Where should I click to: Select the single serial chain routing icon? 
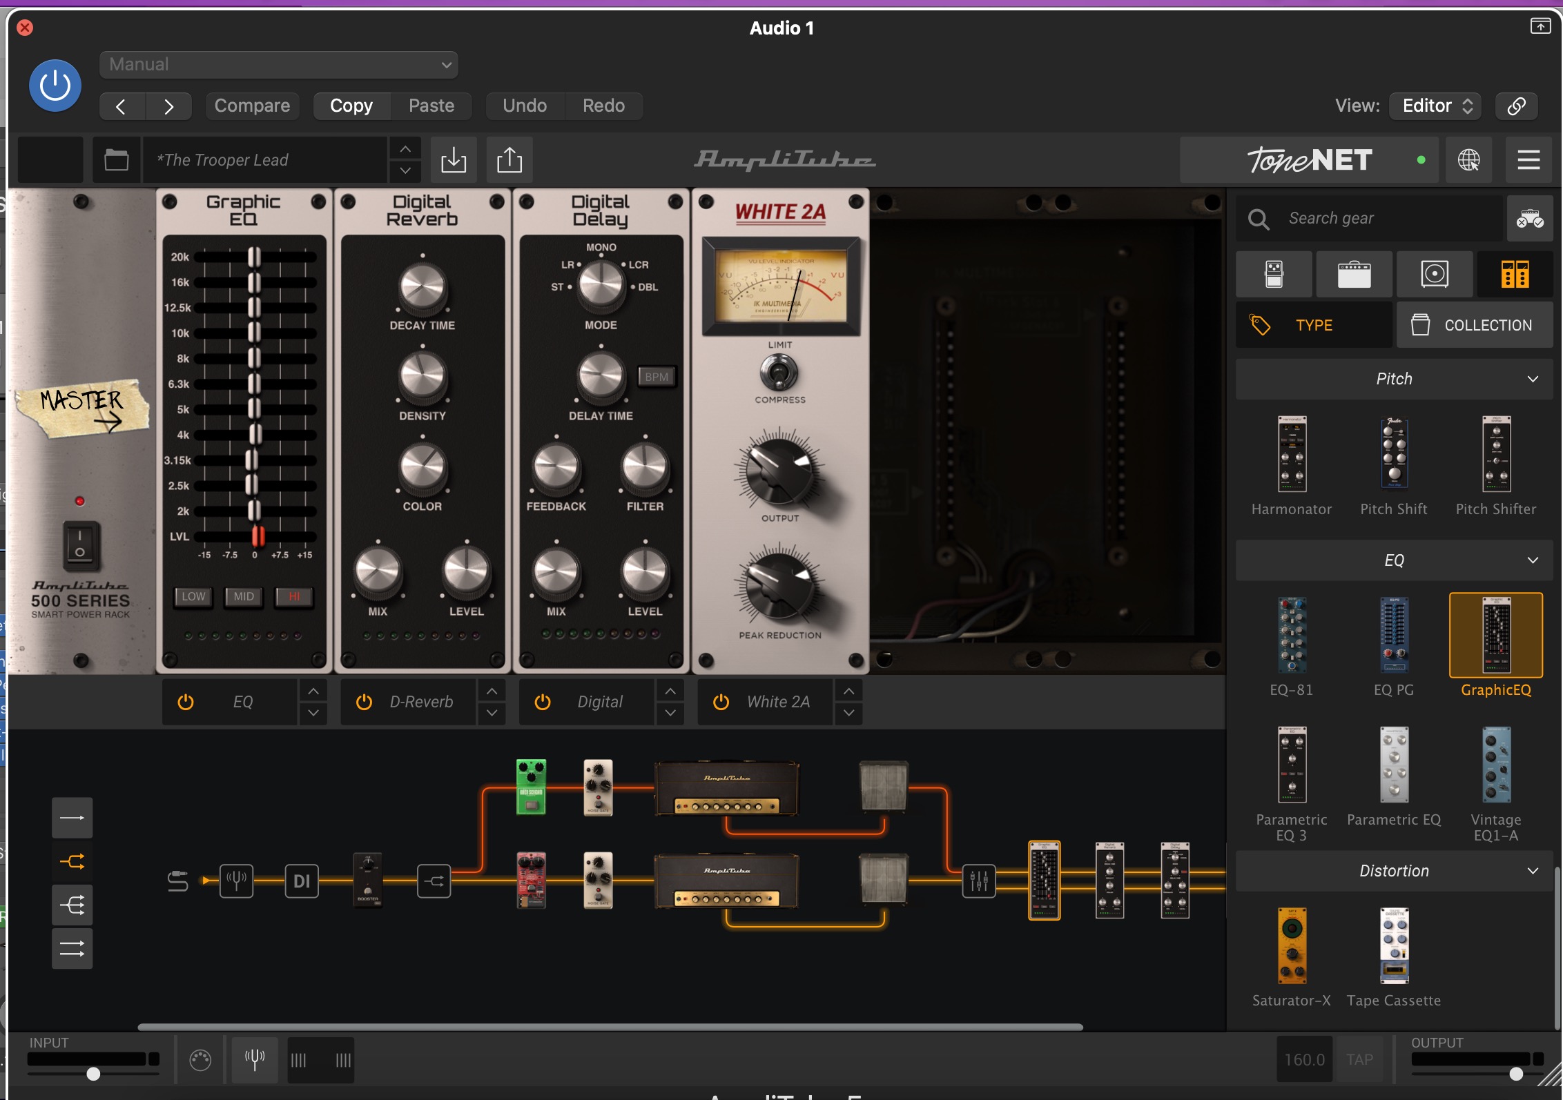coord(72,818)
